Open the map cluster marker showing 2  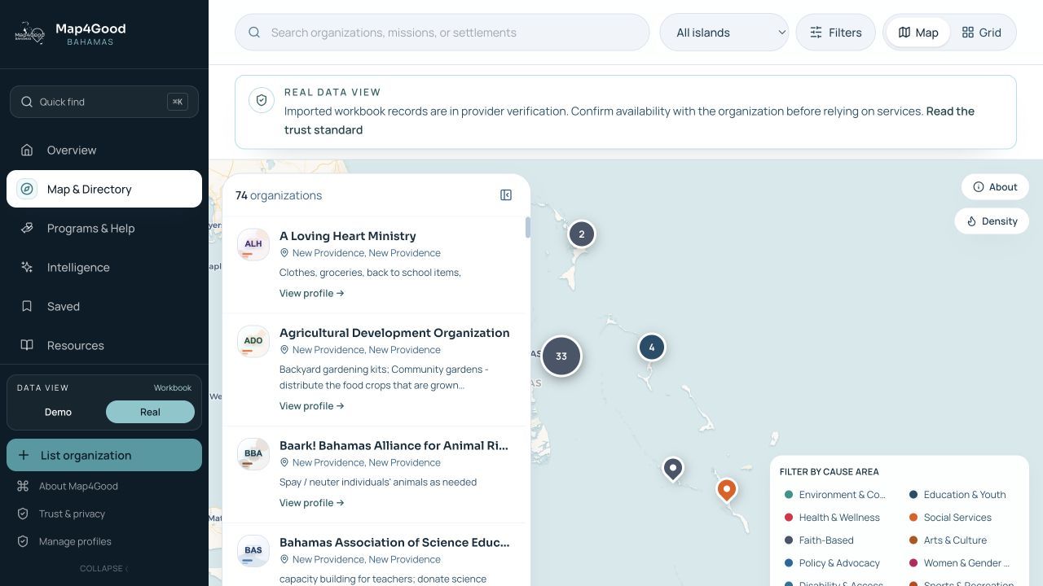[x=581, y=234]
